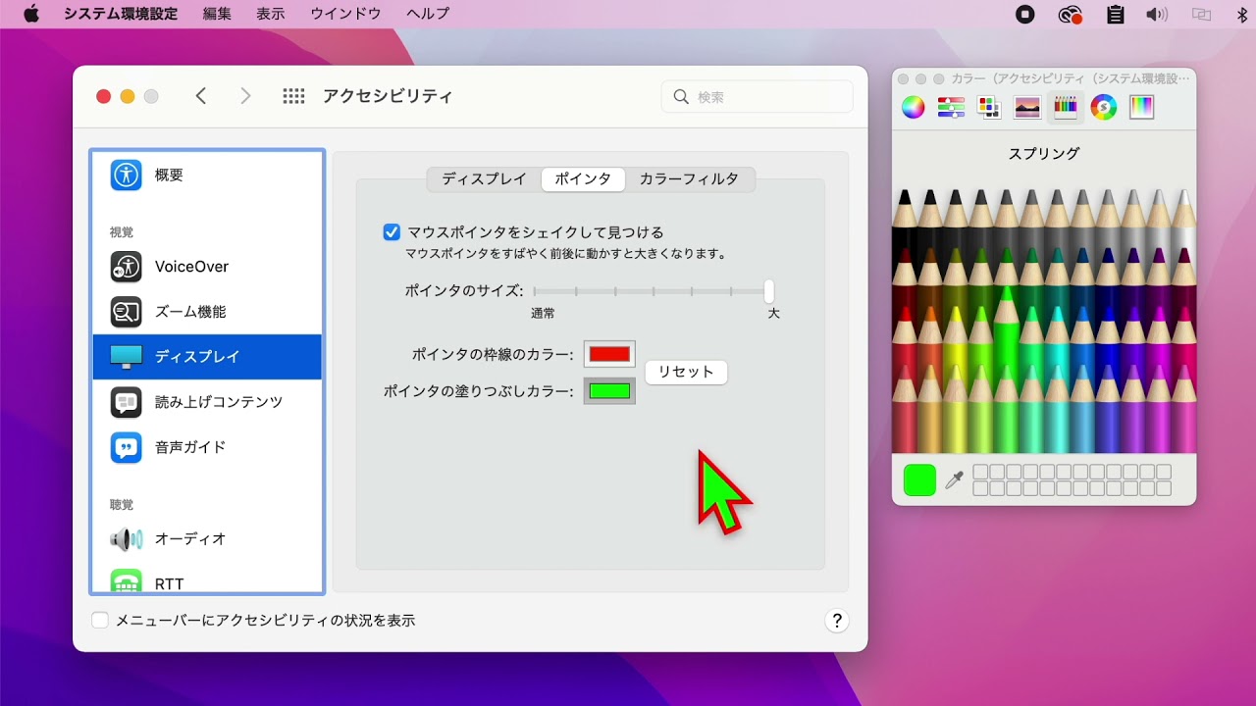Select image palettes mode in Colors window
This screenshot has width=1256, height=706.
coord(1027,108)
